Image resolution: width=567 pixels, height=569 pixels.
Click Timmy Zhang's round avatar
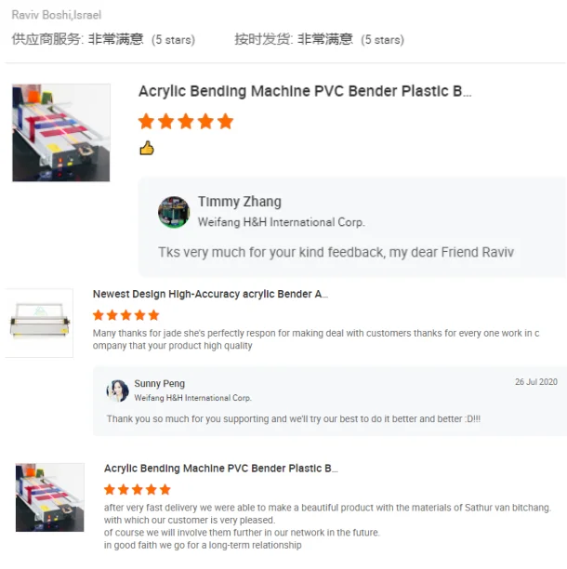click(174, 212)
